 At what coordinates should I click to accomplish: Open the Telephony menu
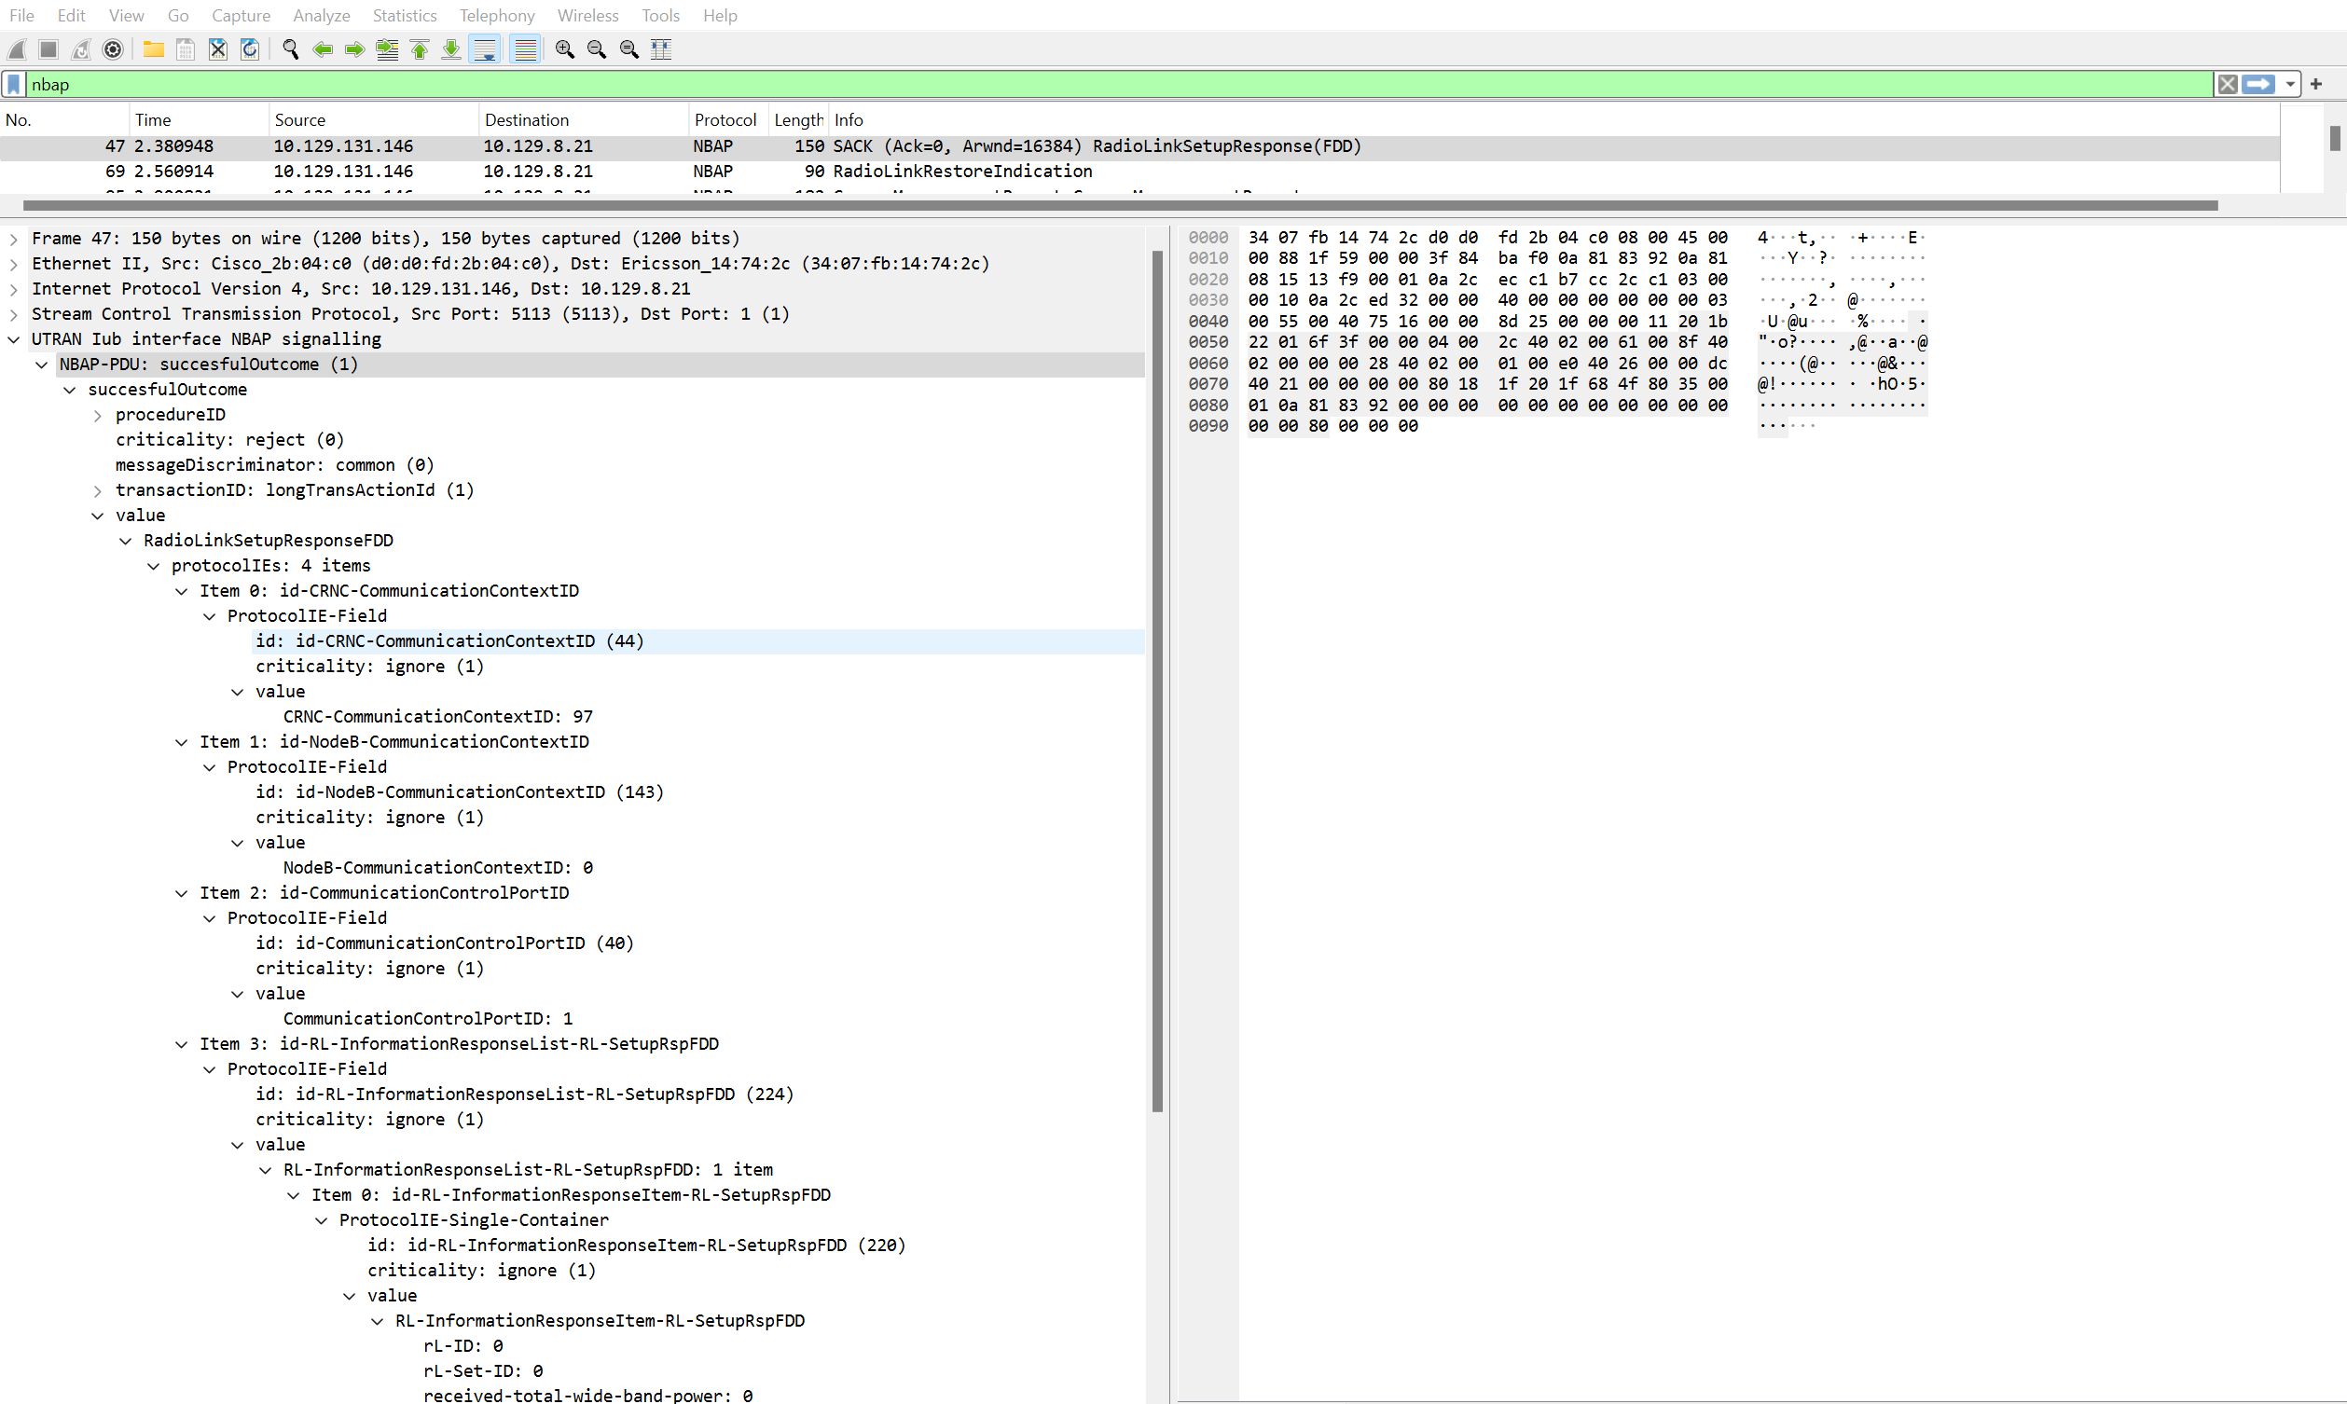click(x=497, y=16)
